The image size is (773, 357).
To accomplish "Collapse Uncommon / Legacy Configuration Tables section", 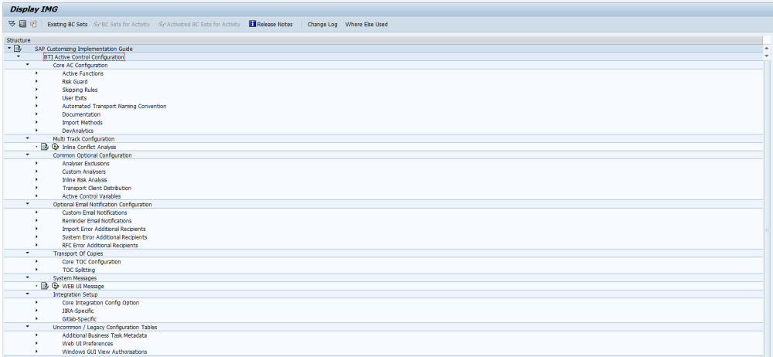I will (28, 326).
